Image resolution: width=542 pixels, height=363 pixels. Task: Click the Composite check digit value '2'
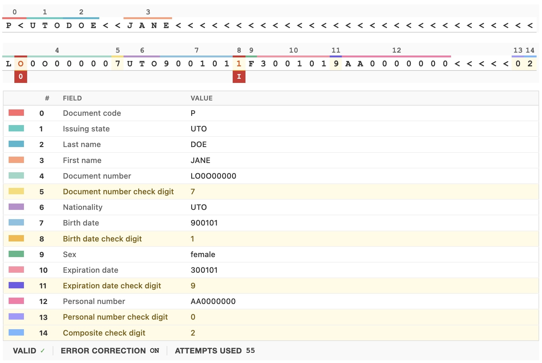click(193, 333)
